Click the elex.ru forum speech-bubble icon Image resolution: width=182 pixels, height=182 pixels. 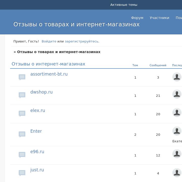coord(22,114)
